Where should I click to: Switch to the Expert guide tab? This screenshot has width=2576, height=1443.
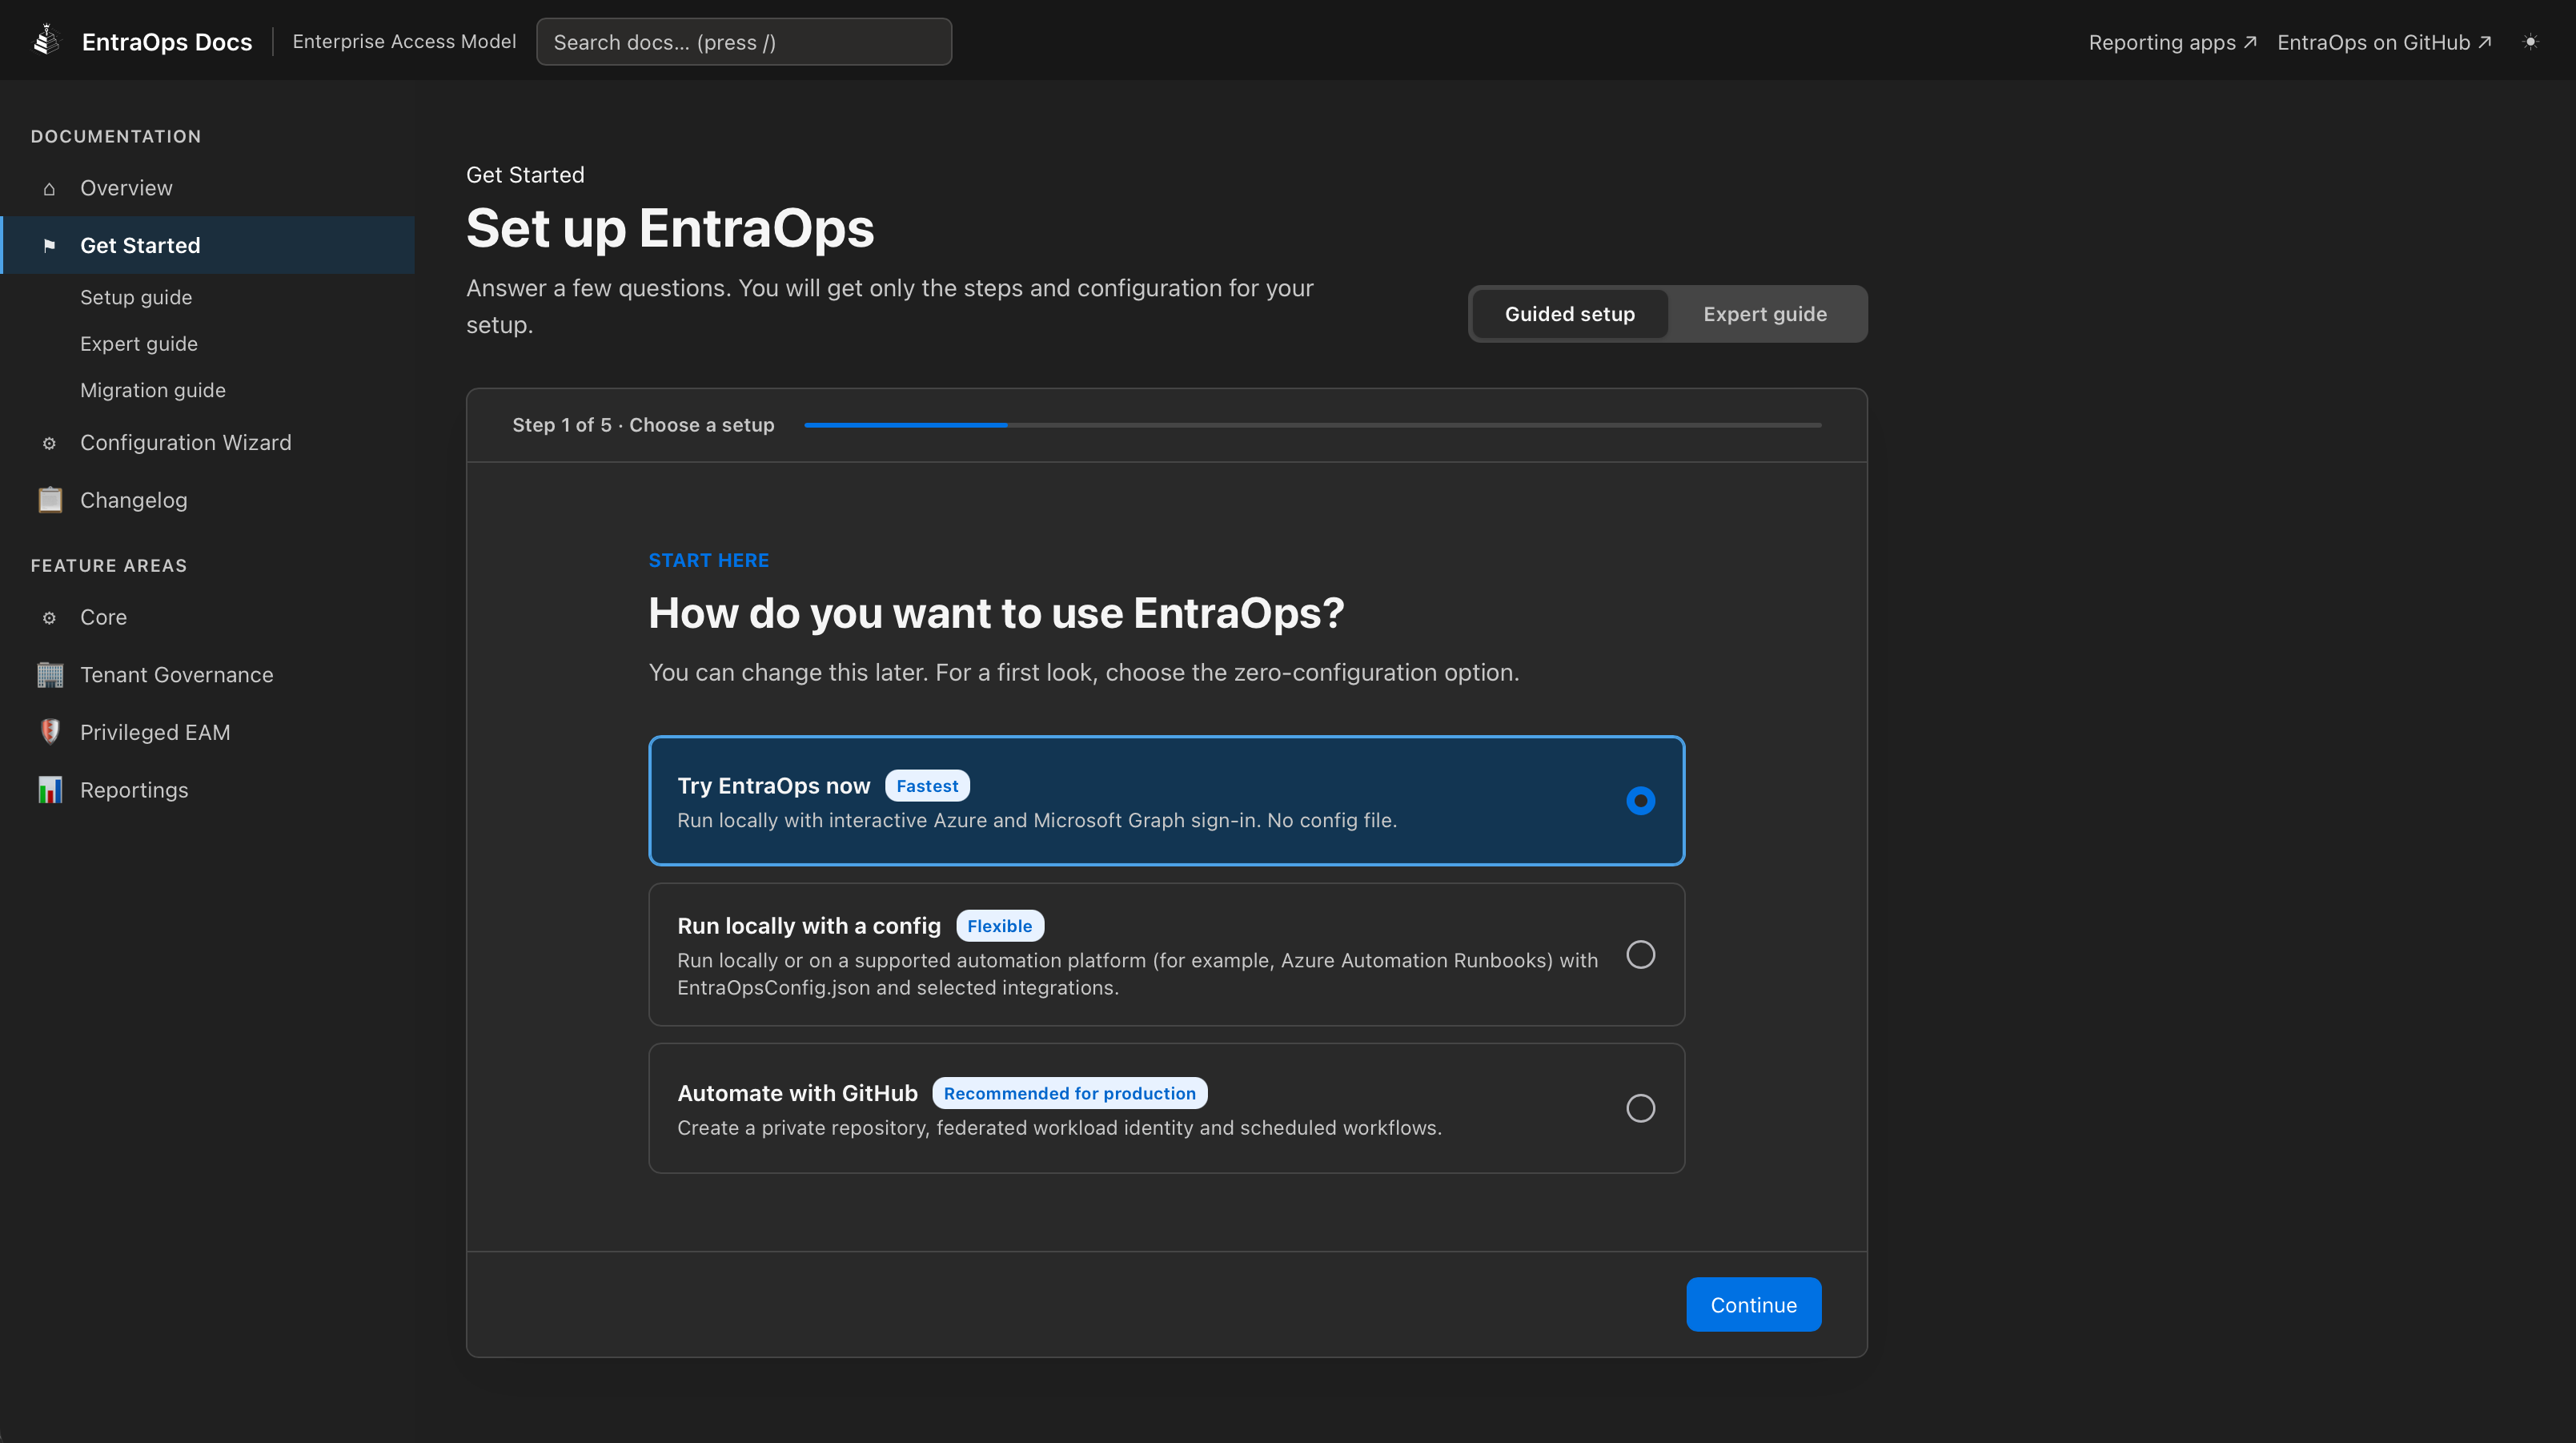tap(1765, 314)
